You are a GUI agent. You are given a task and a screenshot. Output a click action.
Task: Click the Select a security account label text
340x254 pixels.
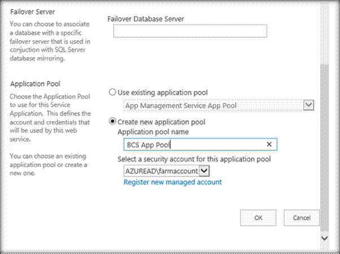(194, 160)
